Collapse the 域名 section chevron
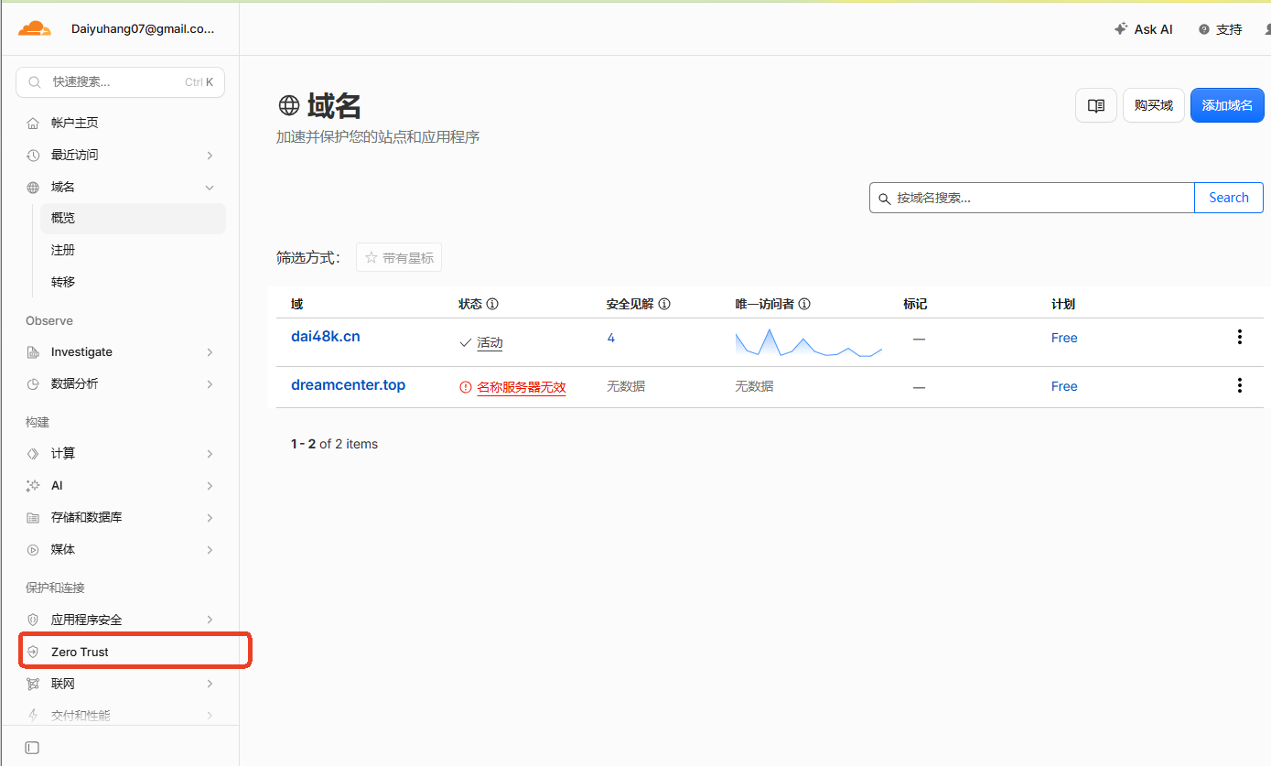This screenshot has height=766, width=1271. click(x=210, y=187)
